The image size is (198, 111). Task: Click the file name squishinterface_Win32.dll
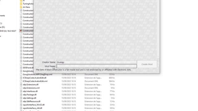[34, 105]
